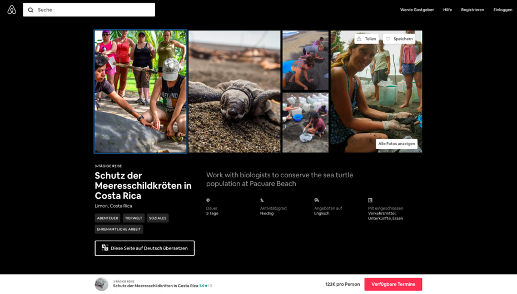Click the share arrow icon next to Teilen

coord(359,38)
